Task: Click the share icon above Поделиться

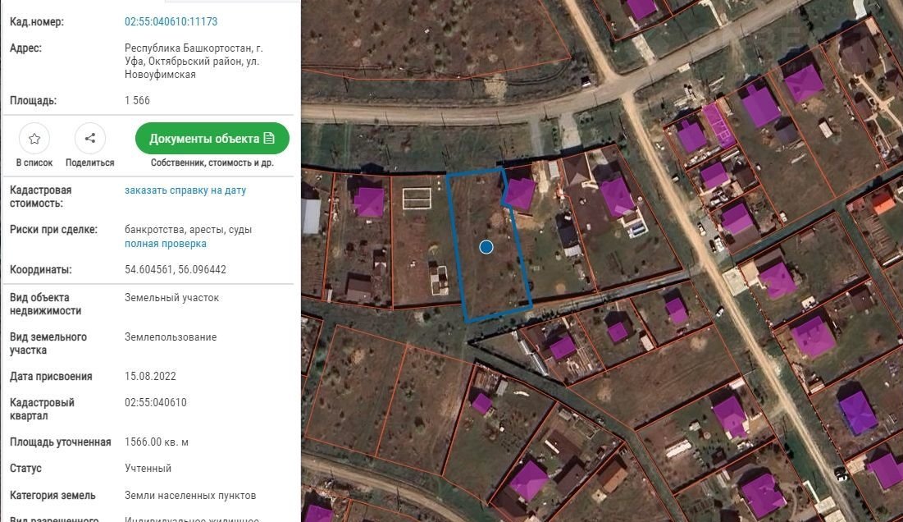Action: pos(90,139)
